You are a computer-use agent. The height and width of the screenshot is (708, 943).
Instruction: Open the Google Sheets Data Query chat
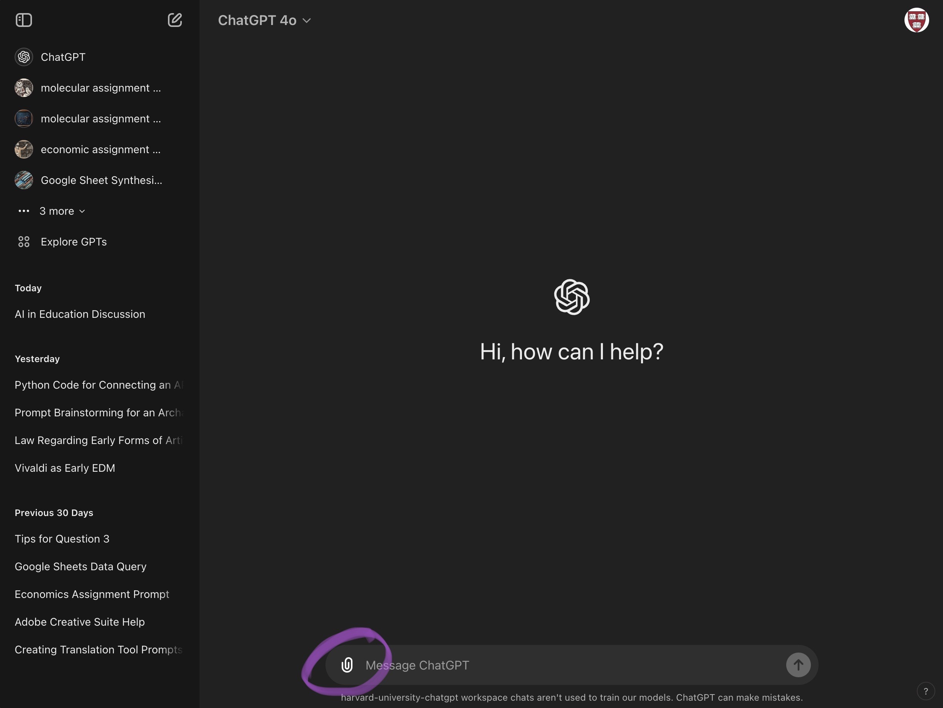click(81, 566)
